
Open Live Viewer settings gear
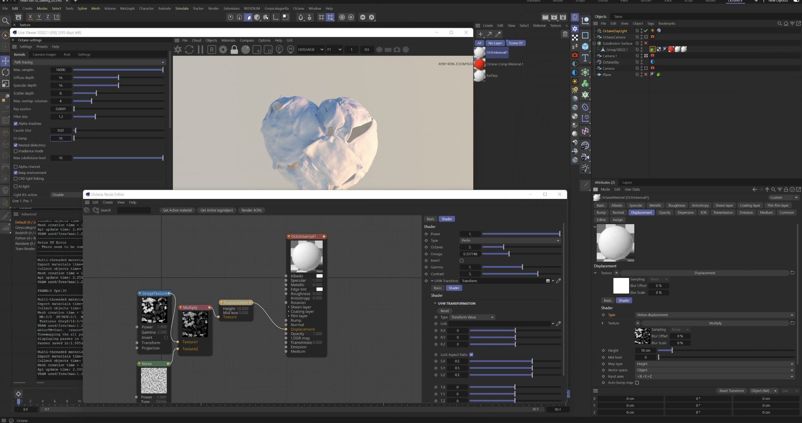pyautogui.click(x=223, y=50)
